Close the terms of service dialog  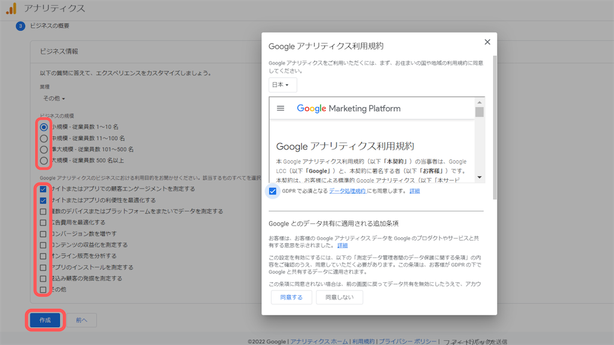487,42
